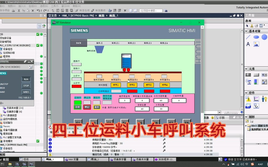
Task: Collapse the 基本对象 section in the toolbox
Action: [246, 31]
